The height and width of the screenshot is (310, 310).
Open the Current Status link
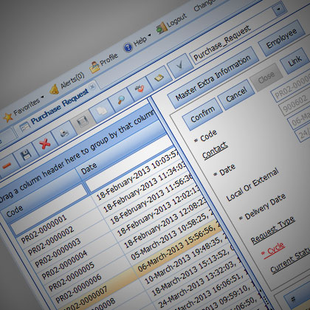(x=290, y=261)
